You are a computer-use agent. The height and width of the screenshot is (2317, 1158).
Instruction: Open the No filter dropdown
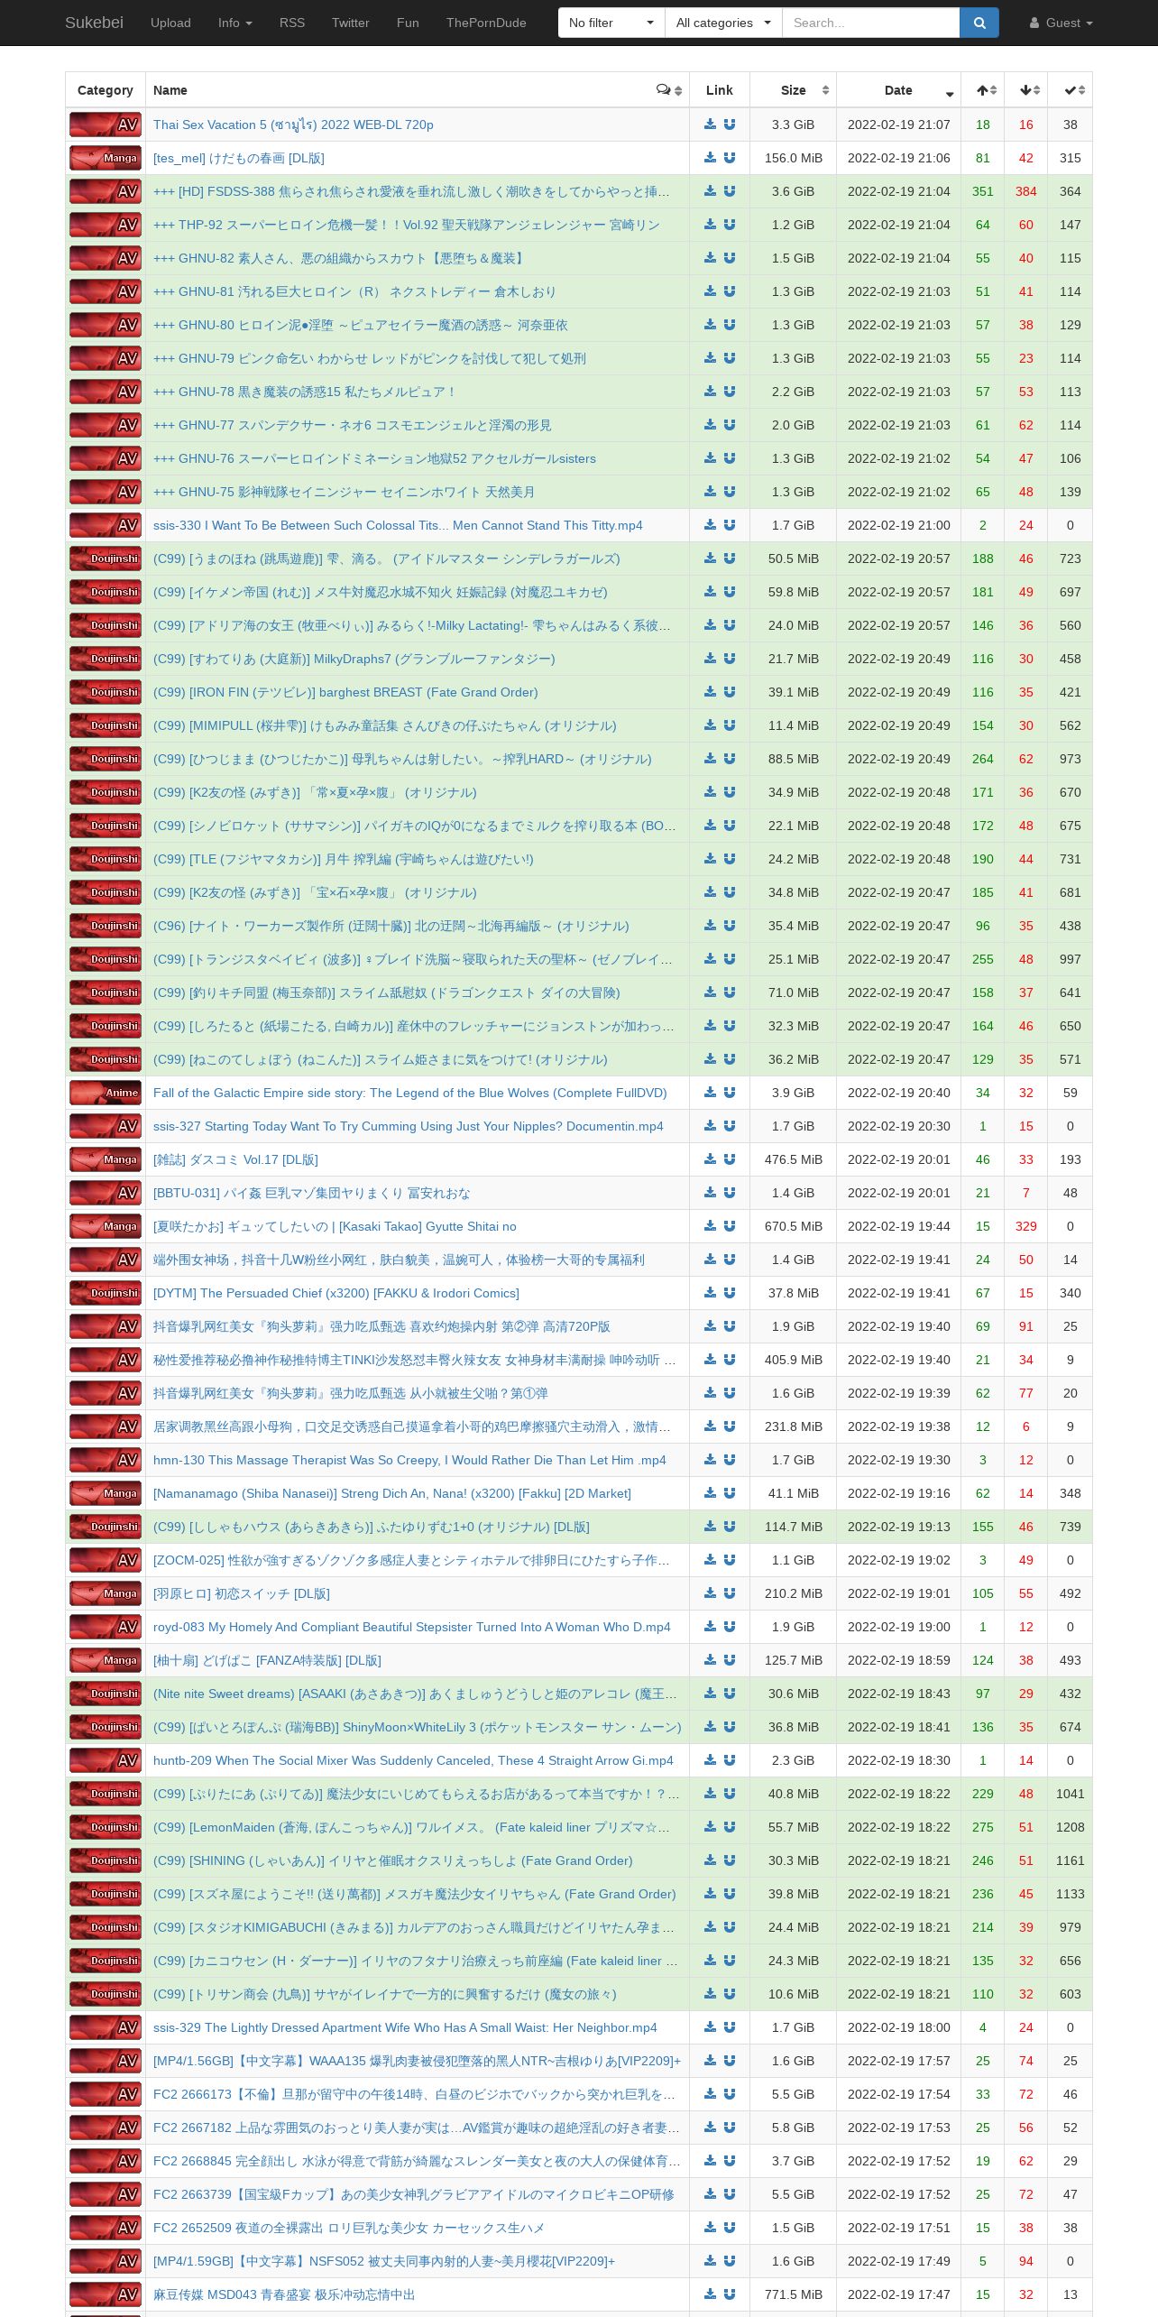[x=611, y=23]
